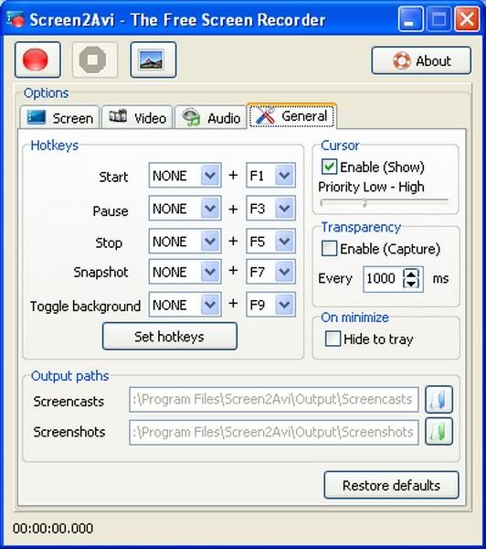Uncheck the Cursor Enable (Show) checkbox
The height and width of the screenshot is (549, 486).
329,167
